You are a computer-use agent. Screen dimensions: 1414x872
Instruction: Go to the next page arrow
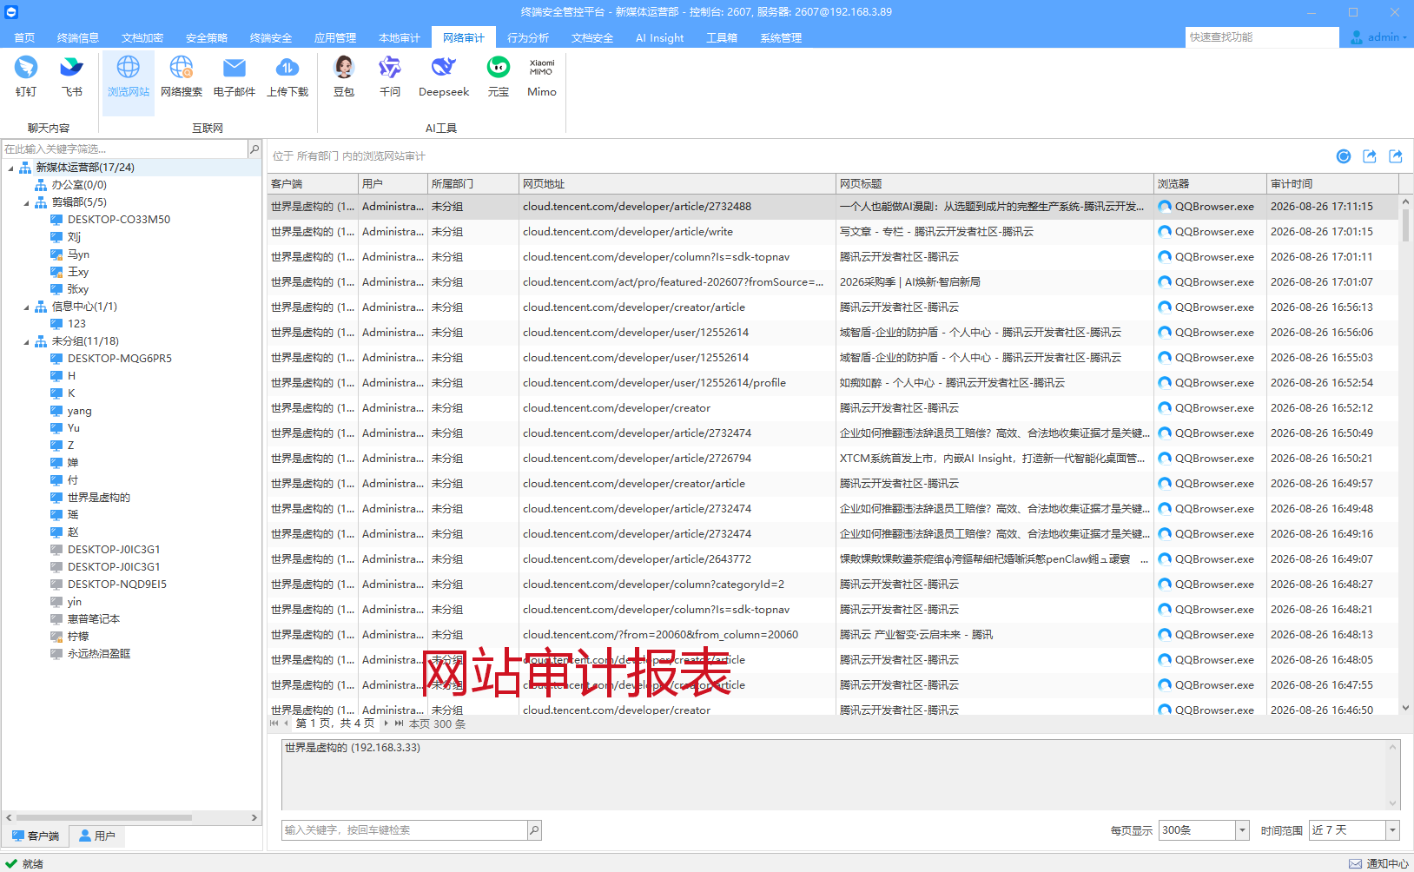(x=387, y=723)
